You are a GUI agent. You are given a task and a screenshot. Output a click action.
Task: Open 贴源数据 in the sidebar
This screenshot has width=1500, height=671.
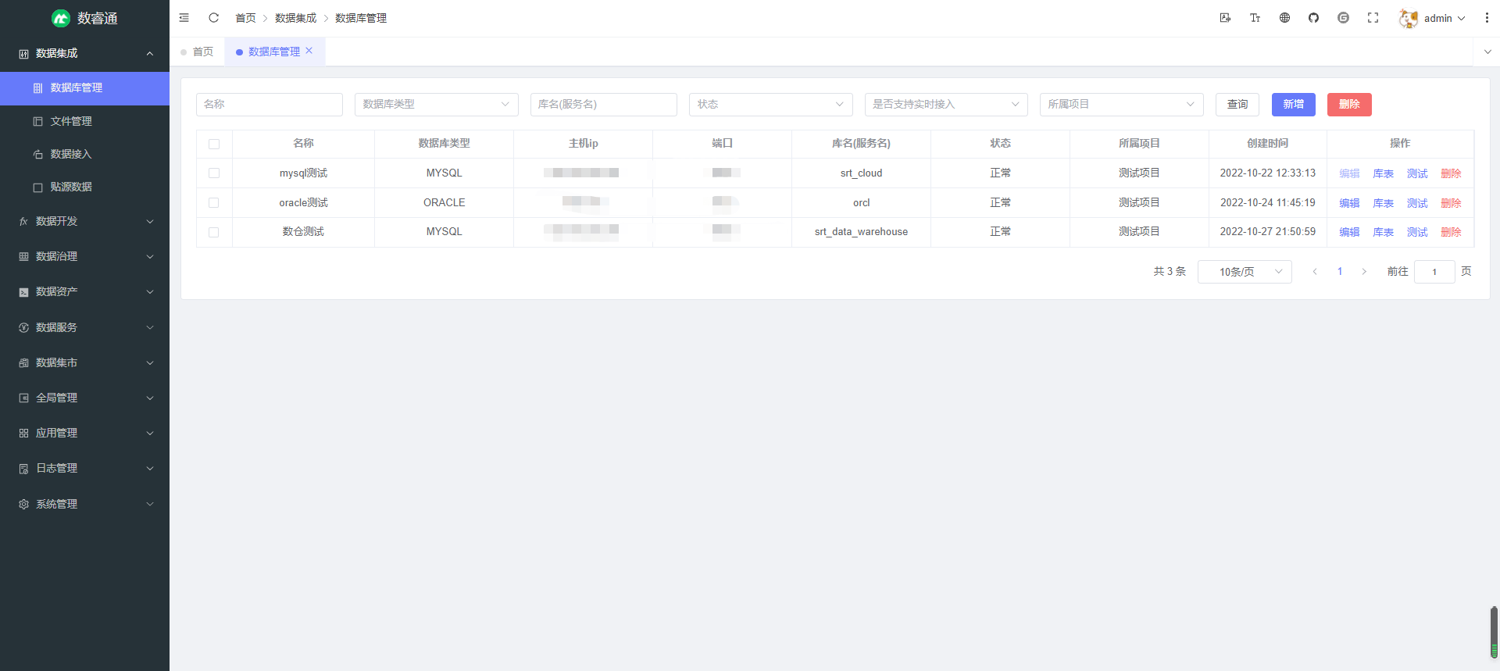pyautogui.click(x=84, y=187)
